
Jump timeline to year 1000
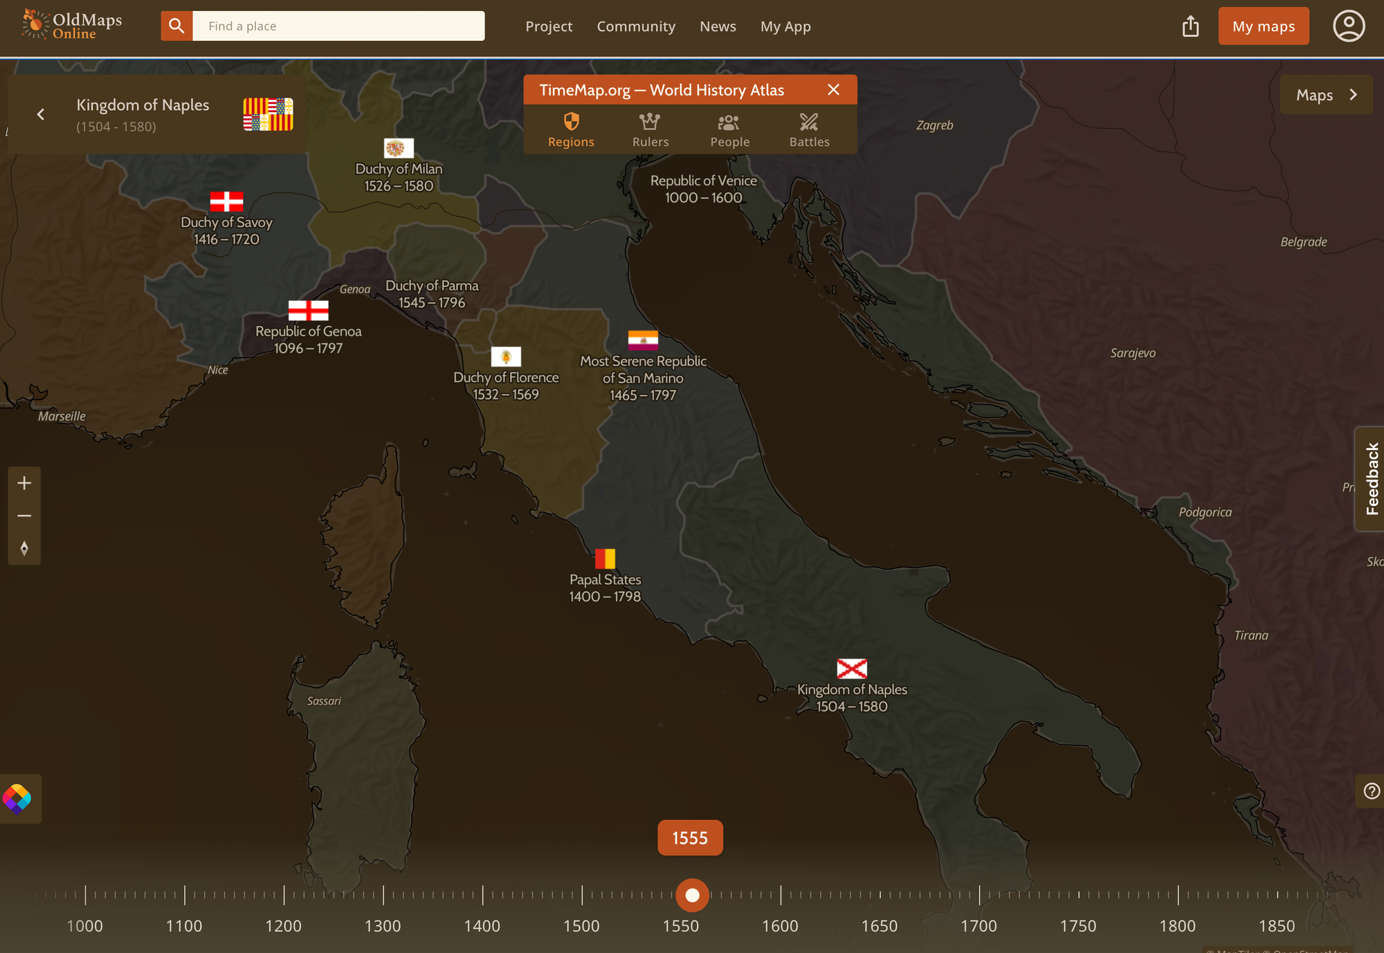point(85,925)
